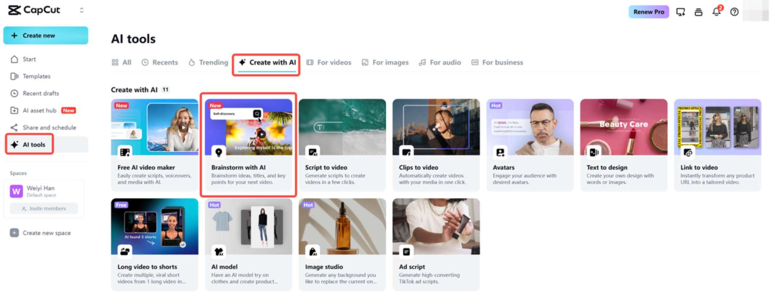Open the Script to video thumbnail

click(342, 127)
